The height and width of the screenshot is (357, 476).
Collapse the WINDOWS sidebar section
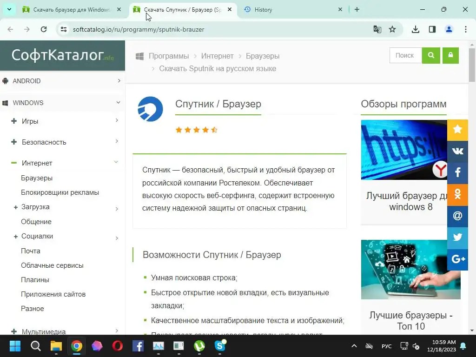[62, 103]
